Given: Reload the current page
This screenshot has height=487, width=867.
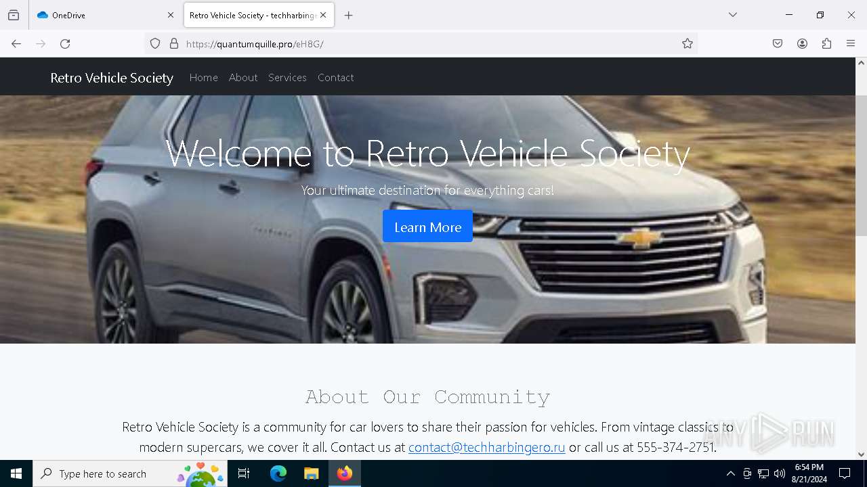Looking at the screenshot, I should (65, 44).
